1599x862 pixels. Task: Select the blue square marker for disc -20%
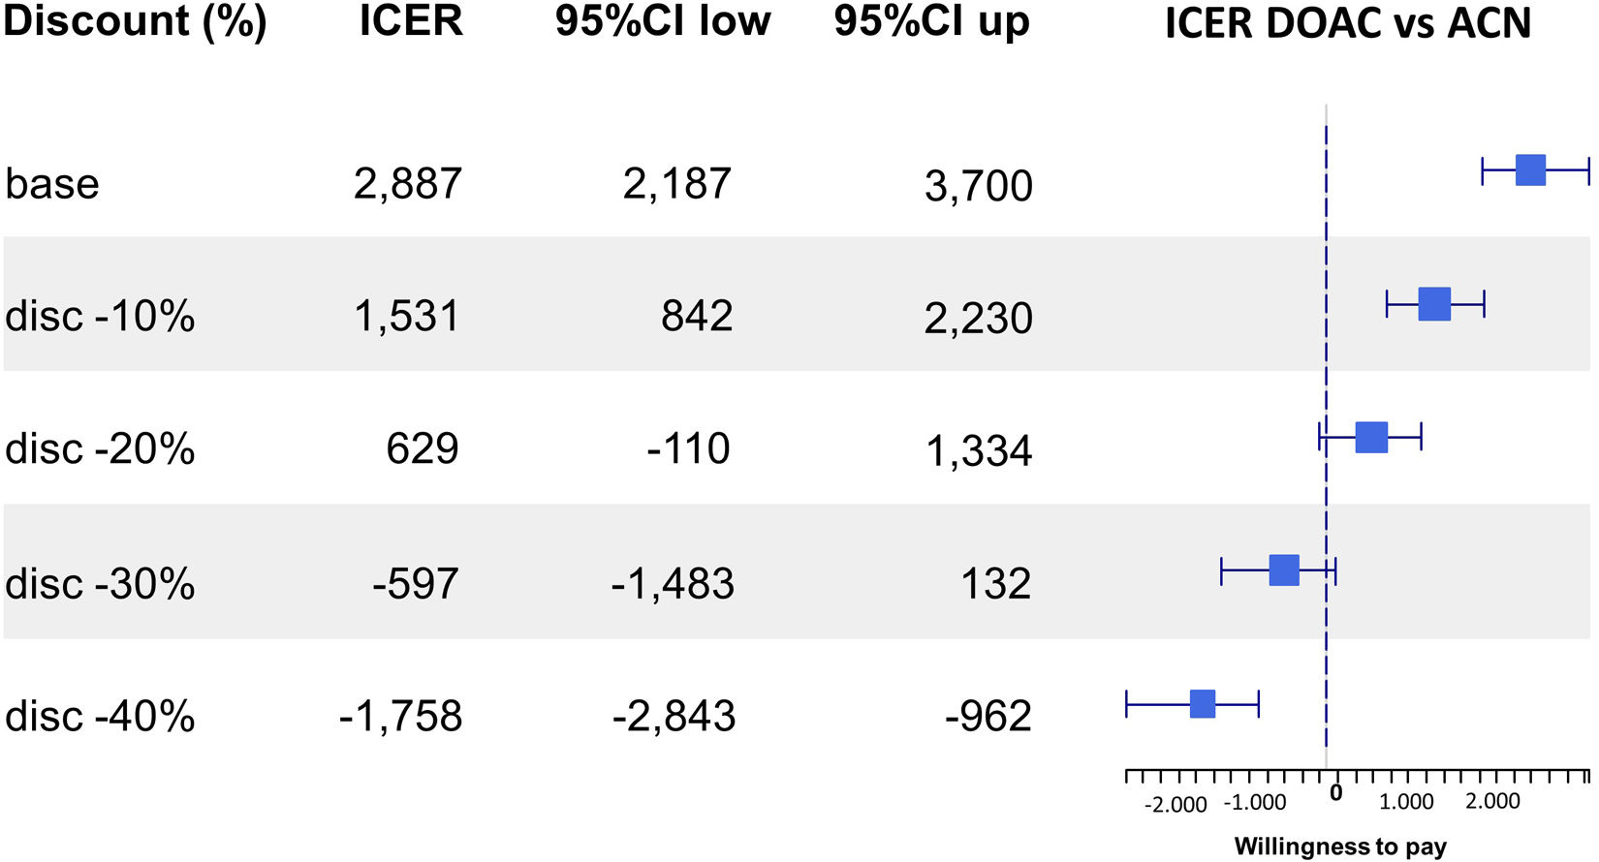click(1371, 437)
